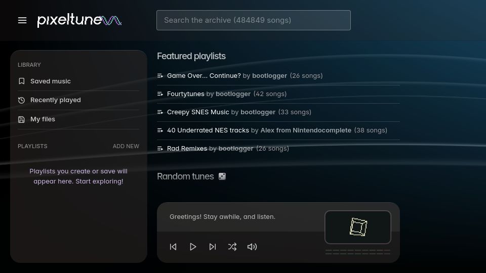Click the volume speaker icon
This screenshot has width=486, height=273.
252,247
